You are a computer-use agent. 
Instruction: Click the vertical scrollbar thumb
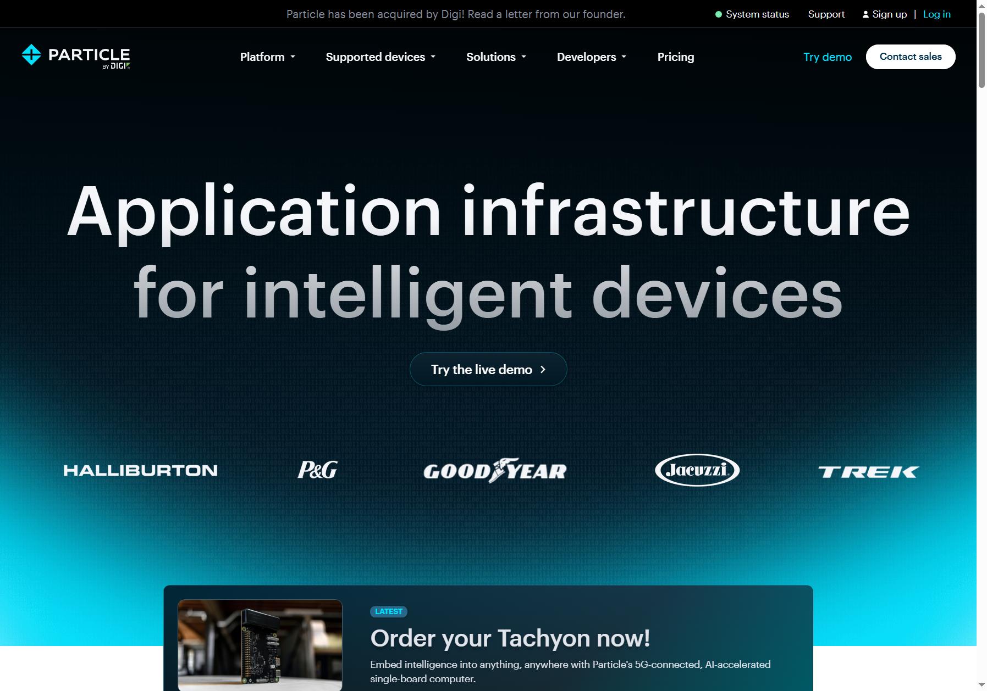coord(982,49)
